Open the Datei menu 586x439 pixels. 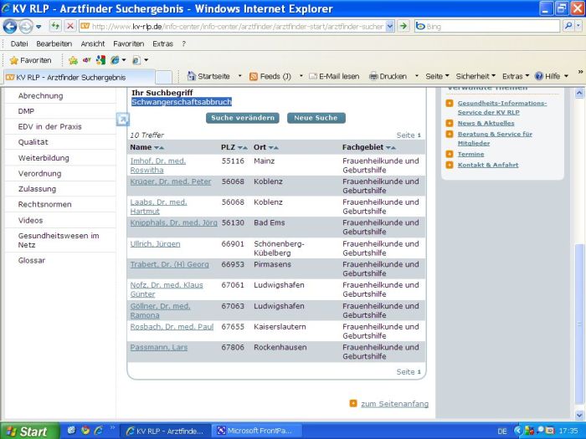point(19,43)
